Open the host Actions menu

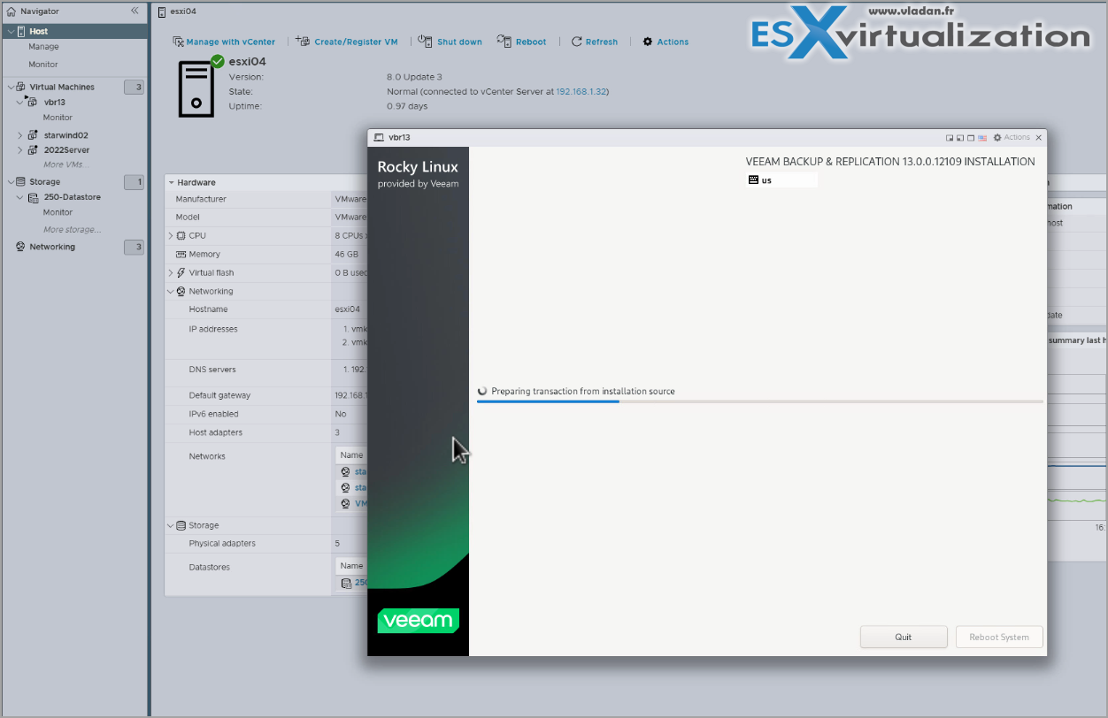click(666, 42)
